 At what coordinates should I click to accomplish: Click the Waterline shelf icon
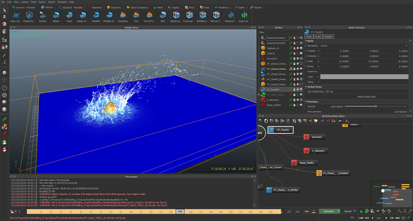coord(123,17)
